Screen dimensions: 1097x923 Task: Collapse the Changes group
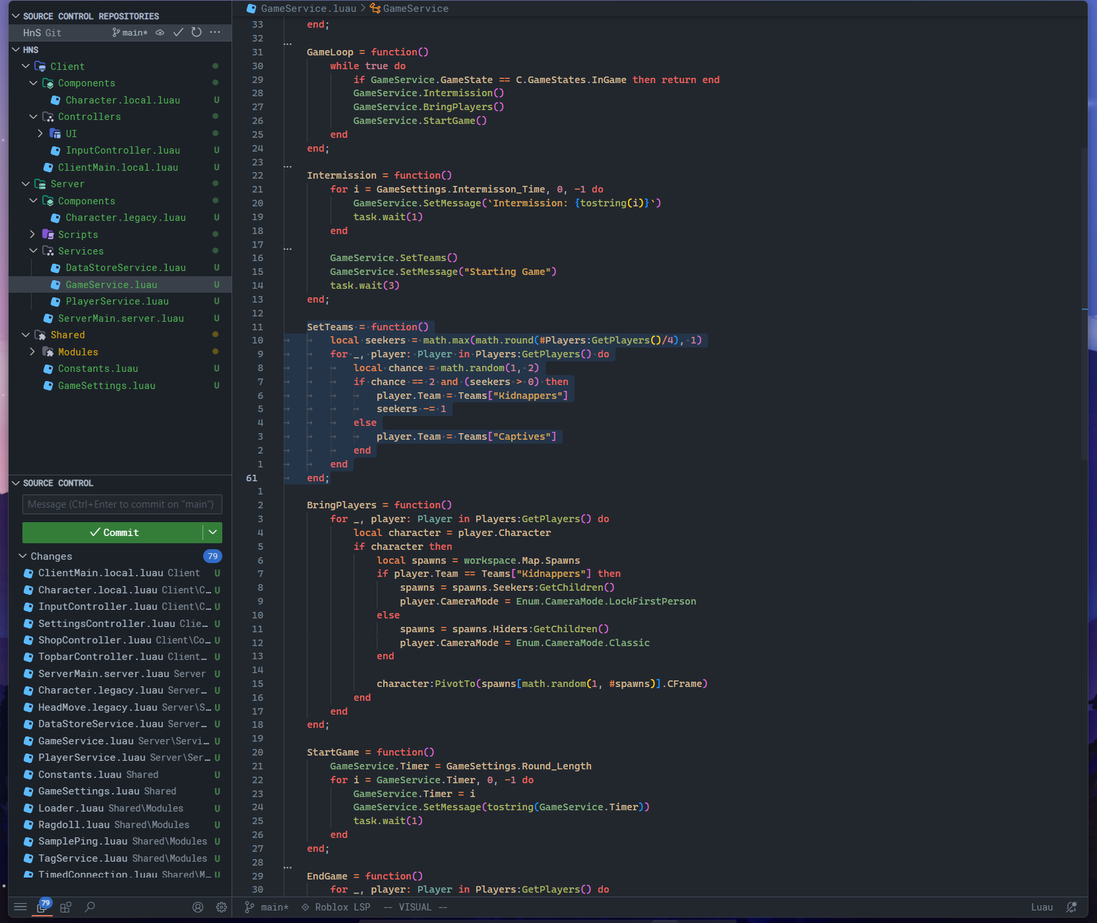click(23, 556)
